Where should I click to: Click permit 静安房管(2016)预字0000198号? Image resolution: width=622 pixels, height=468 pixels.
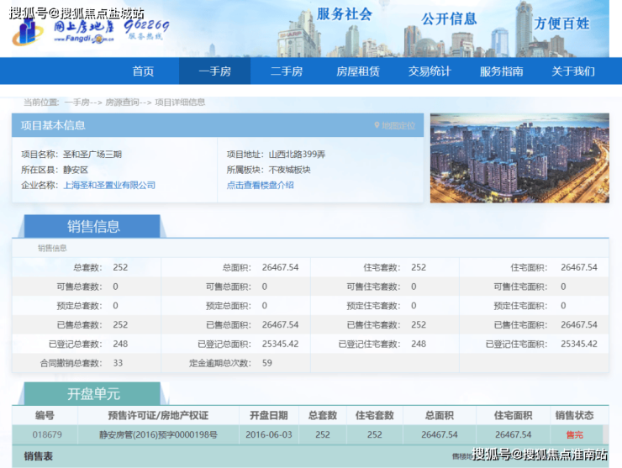coord(158,434)
